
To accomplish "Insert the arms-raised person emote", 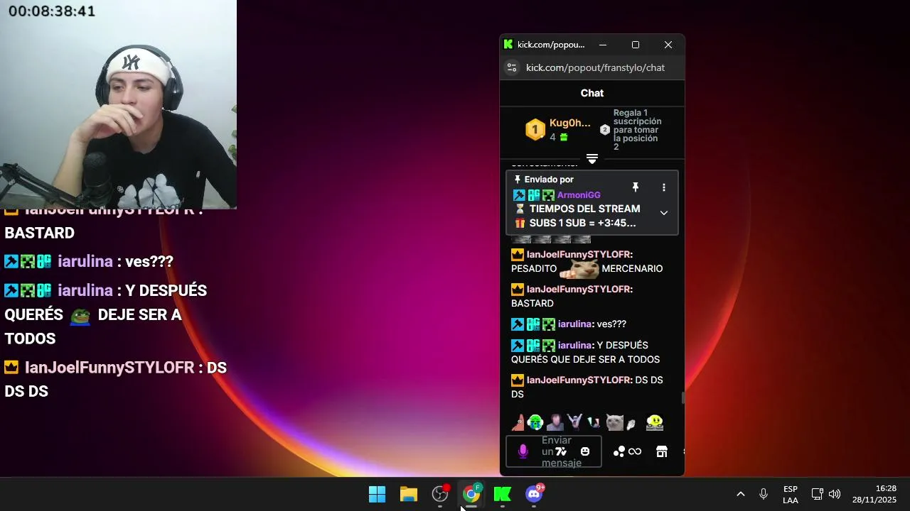I will 574,423.
